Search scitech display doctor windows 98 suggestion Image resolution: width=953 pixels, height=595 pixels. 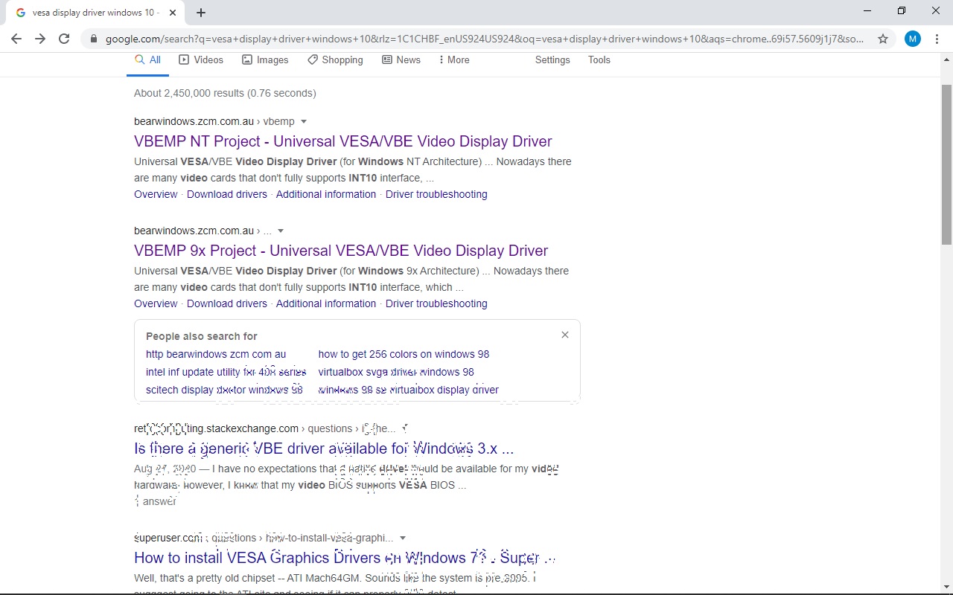224,390
